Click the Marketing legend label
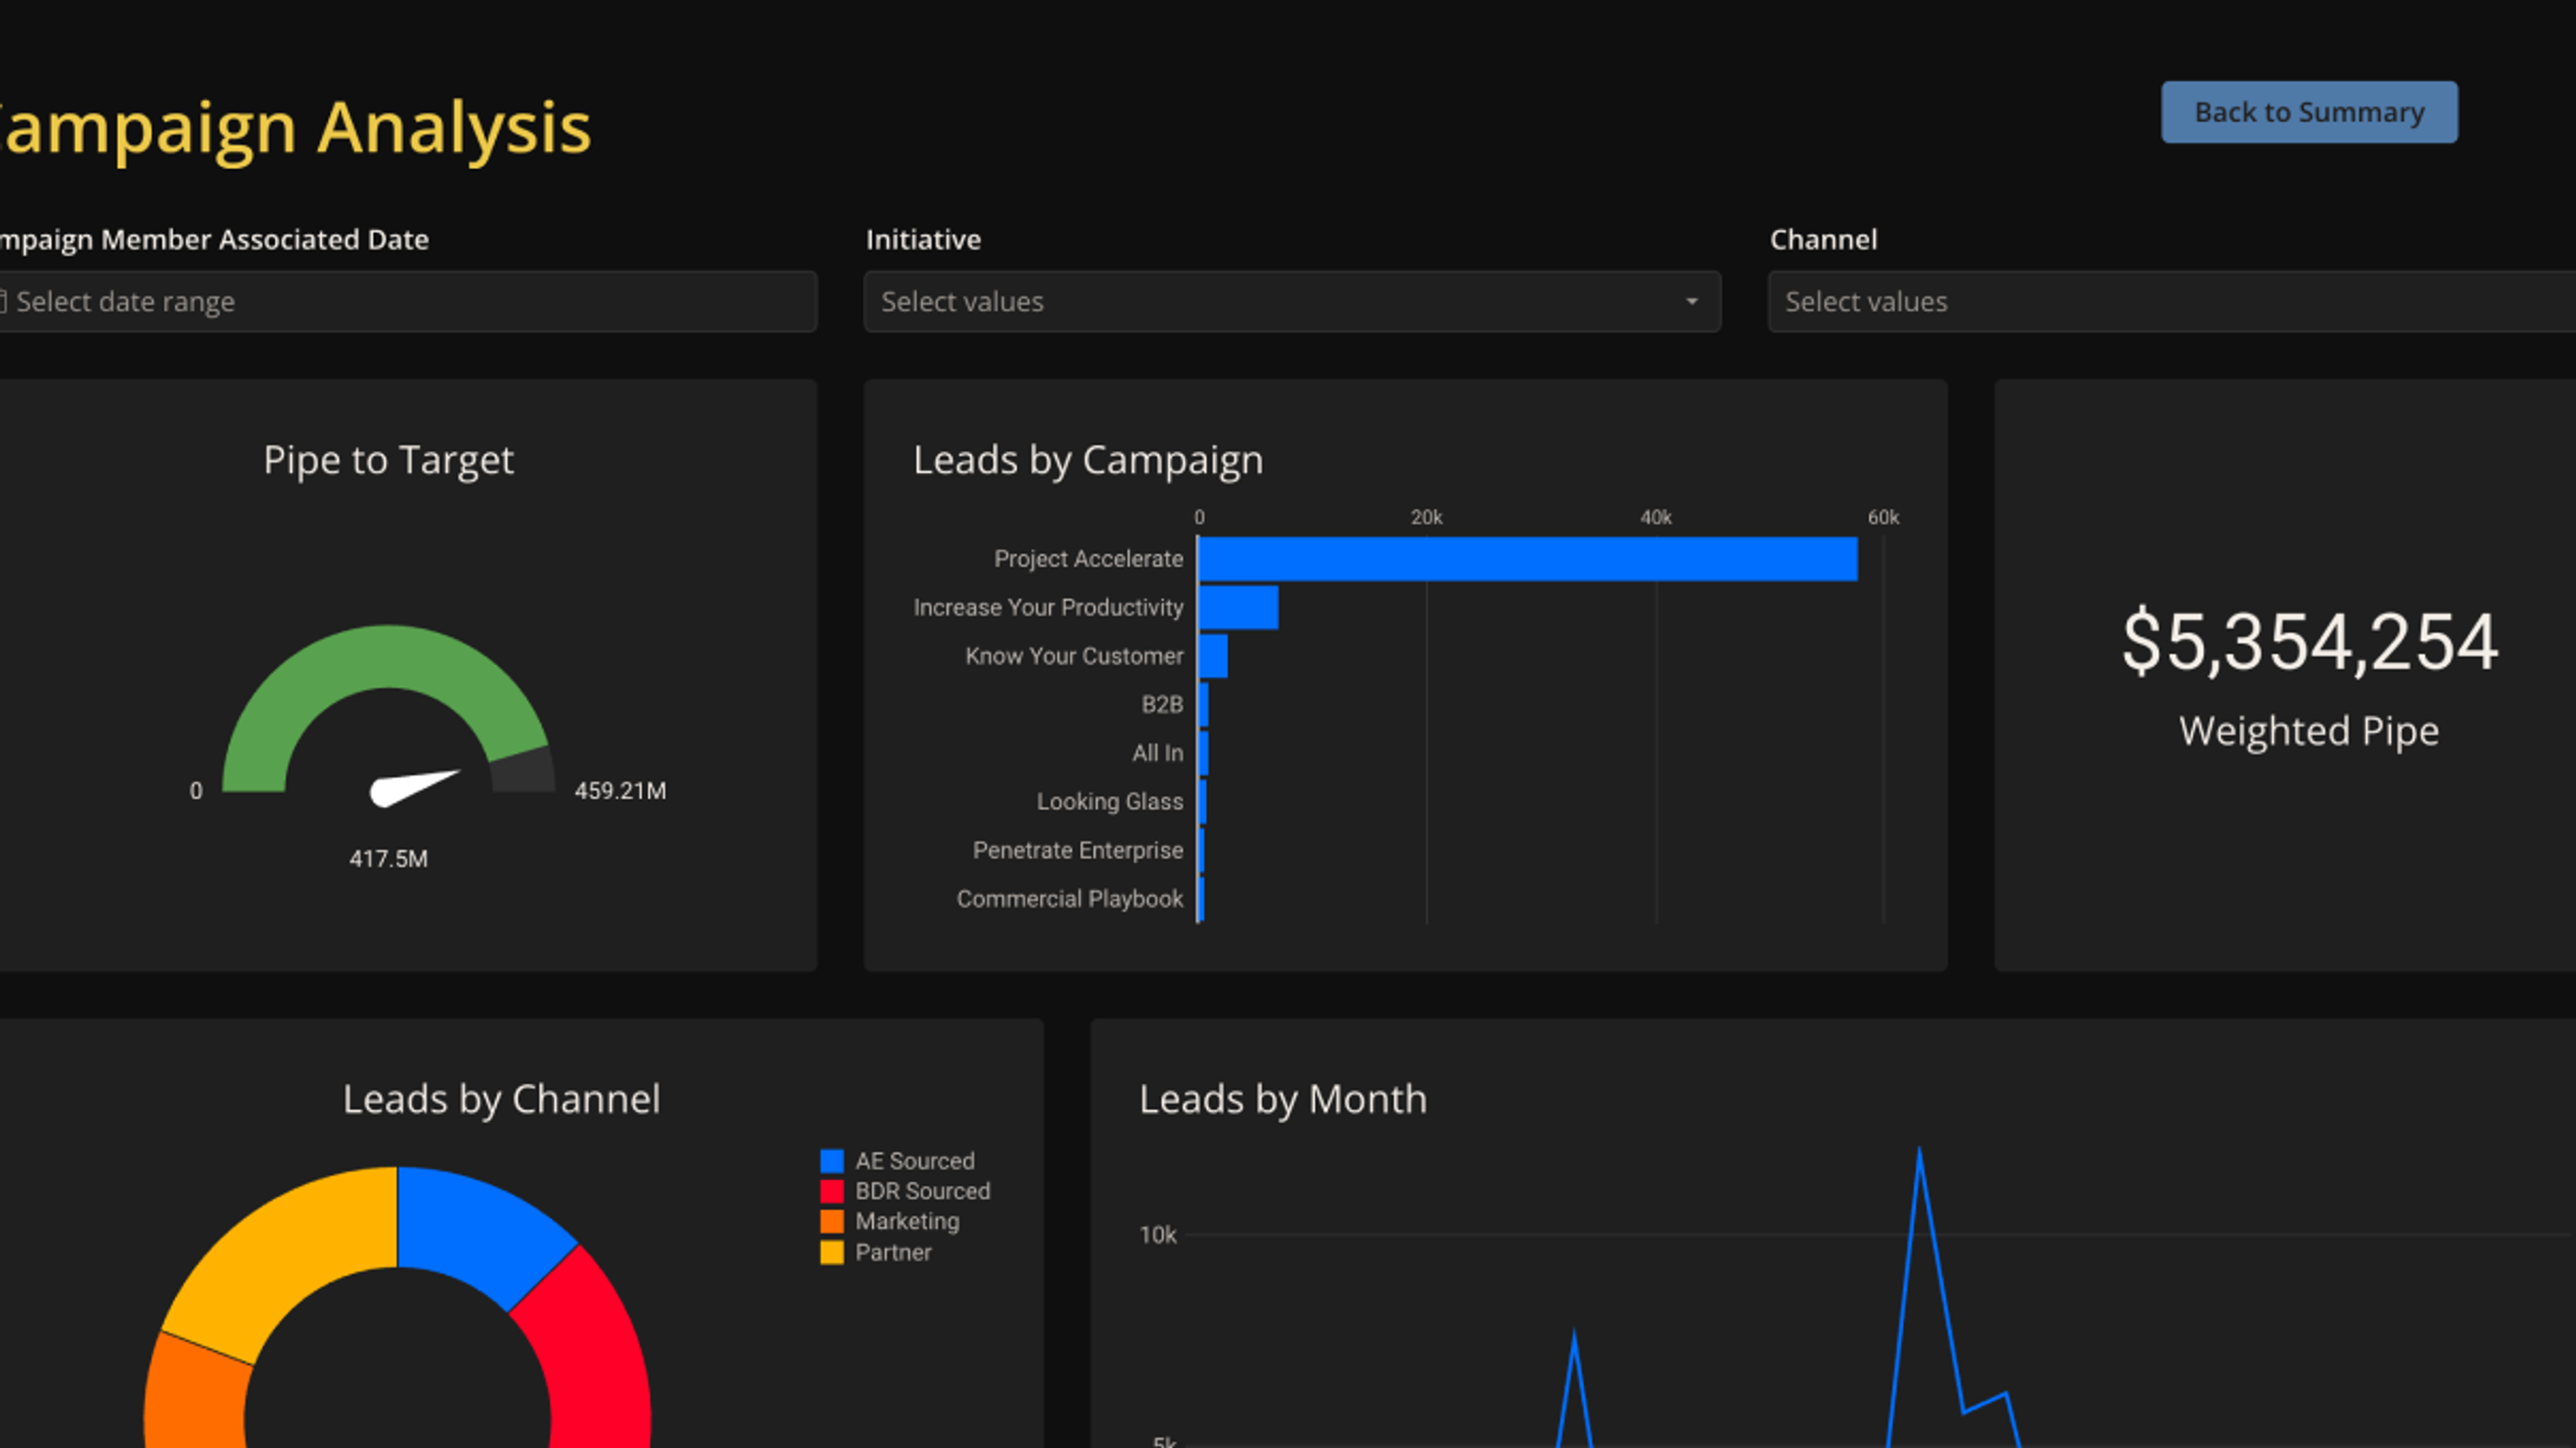The height and width of the screenshot is (1448, 2576). tap(907, 1221)
